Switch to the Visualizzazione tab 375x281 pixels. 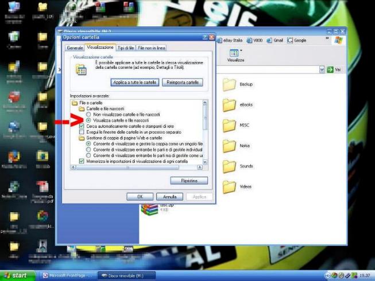click(100, 47)
